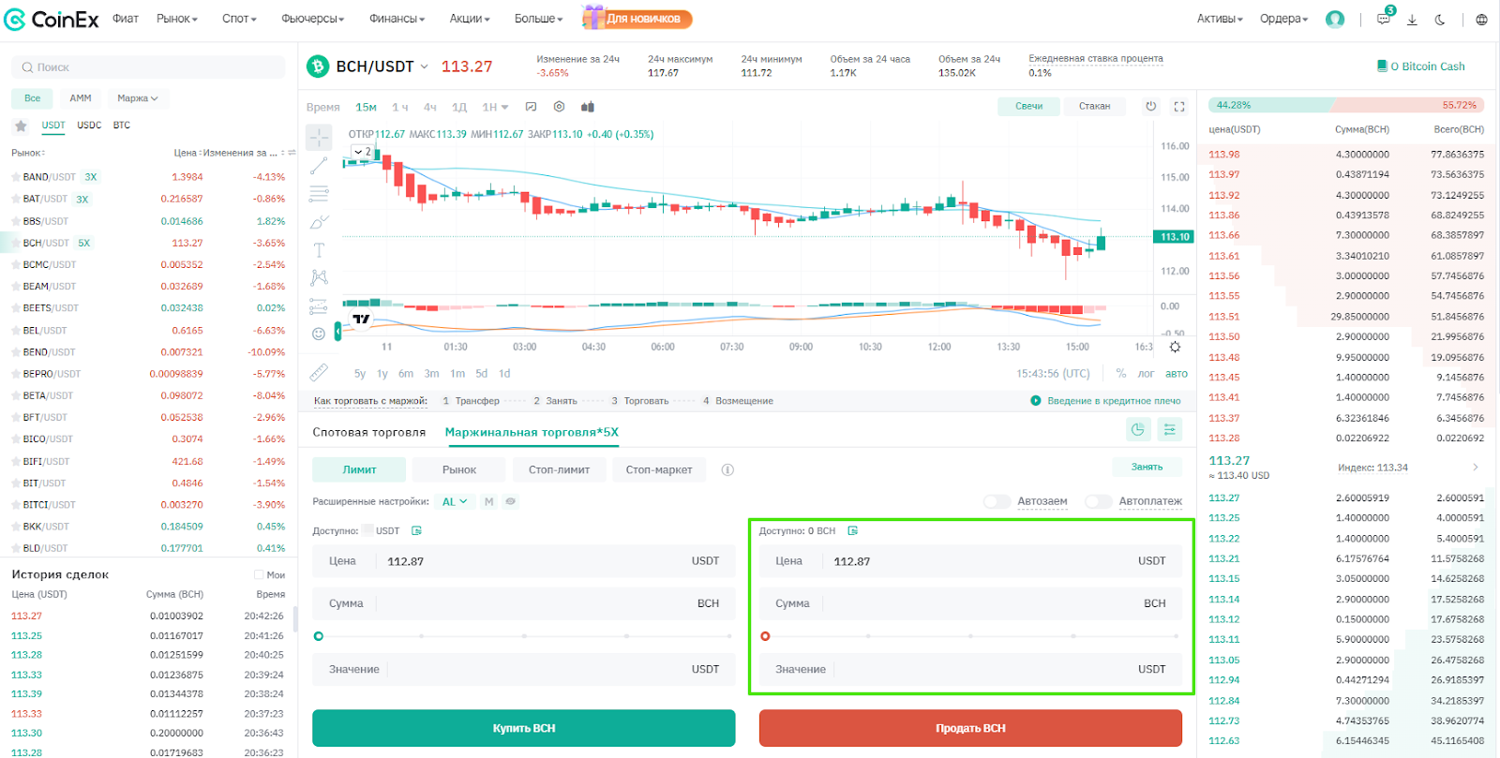The width and height of the screenshot is (1500, 758).
Task: Select the crosshair cursor chart tool
Action: coord(319,138)
